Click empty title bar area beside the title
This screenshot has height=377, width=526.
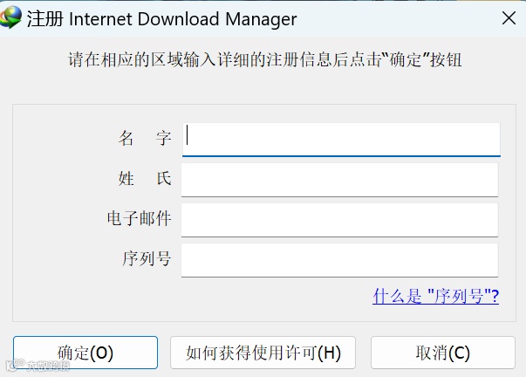393,18
